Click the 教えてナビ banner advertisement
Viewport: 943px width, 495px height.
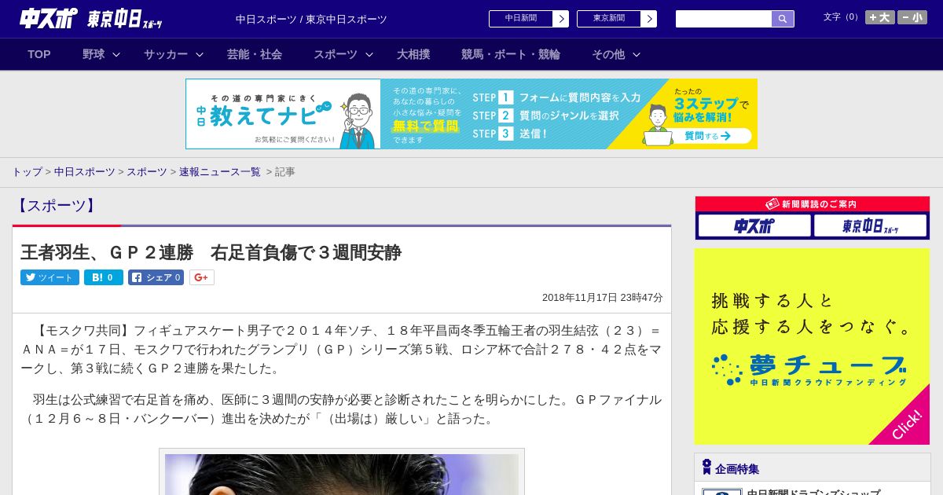[472, 114]
